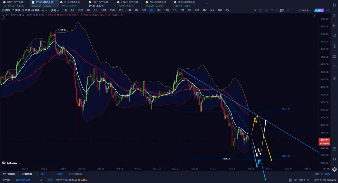Select the 1时 timeframe

click(x=129, y=10)
